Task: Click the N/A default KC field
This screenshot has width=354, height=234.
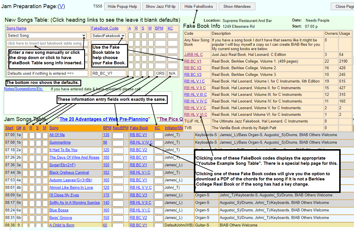Action: pyautogui.click(x=172, y=73)
